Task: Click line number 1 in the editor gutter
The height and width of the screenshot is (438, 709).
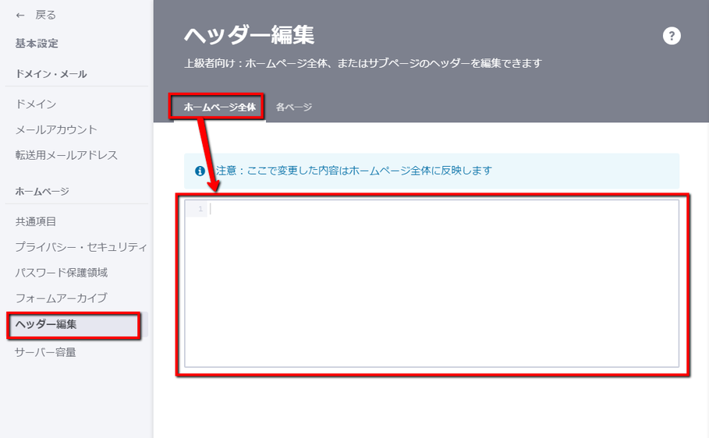Action: [x=200, y=209]
